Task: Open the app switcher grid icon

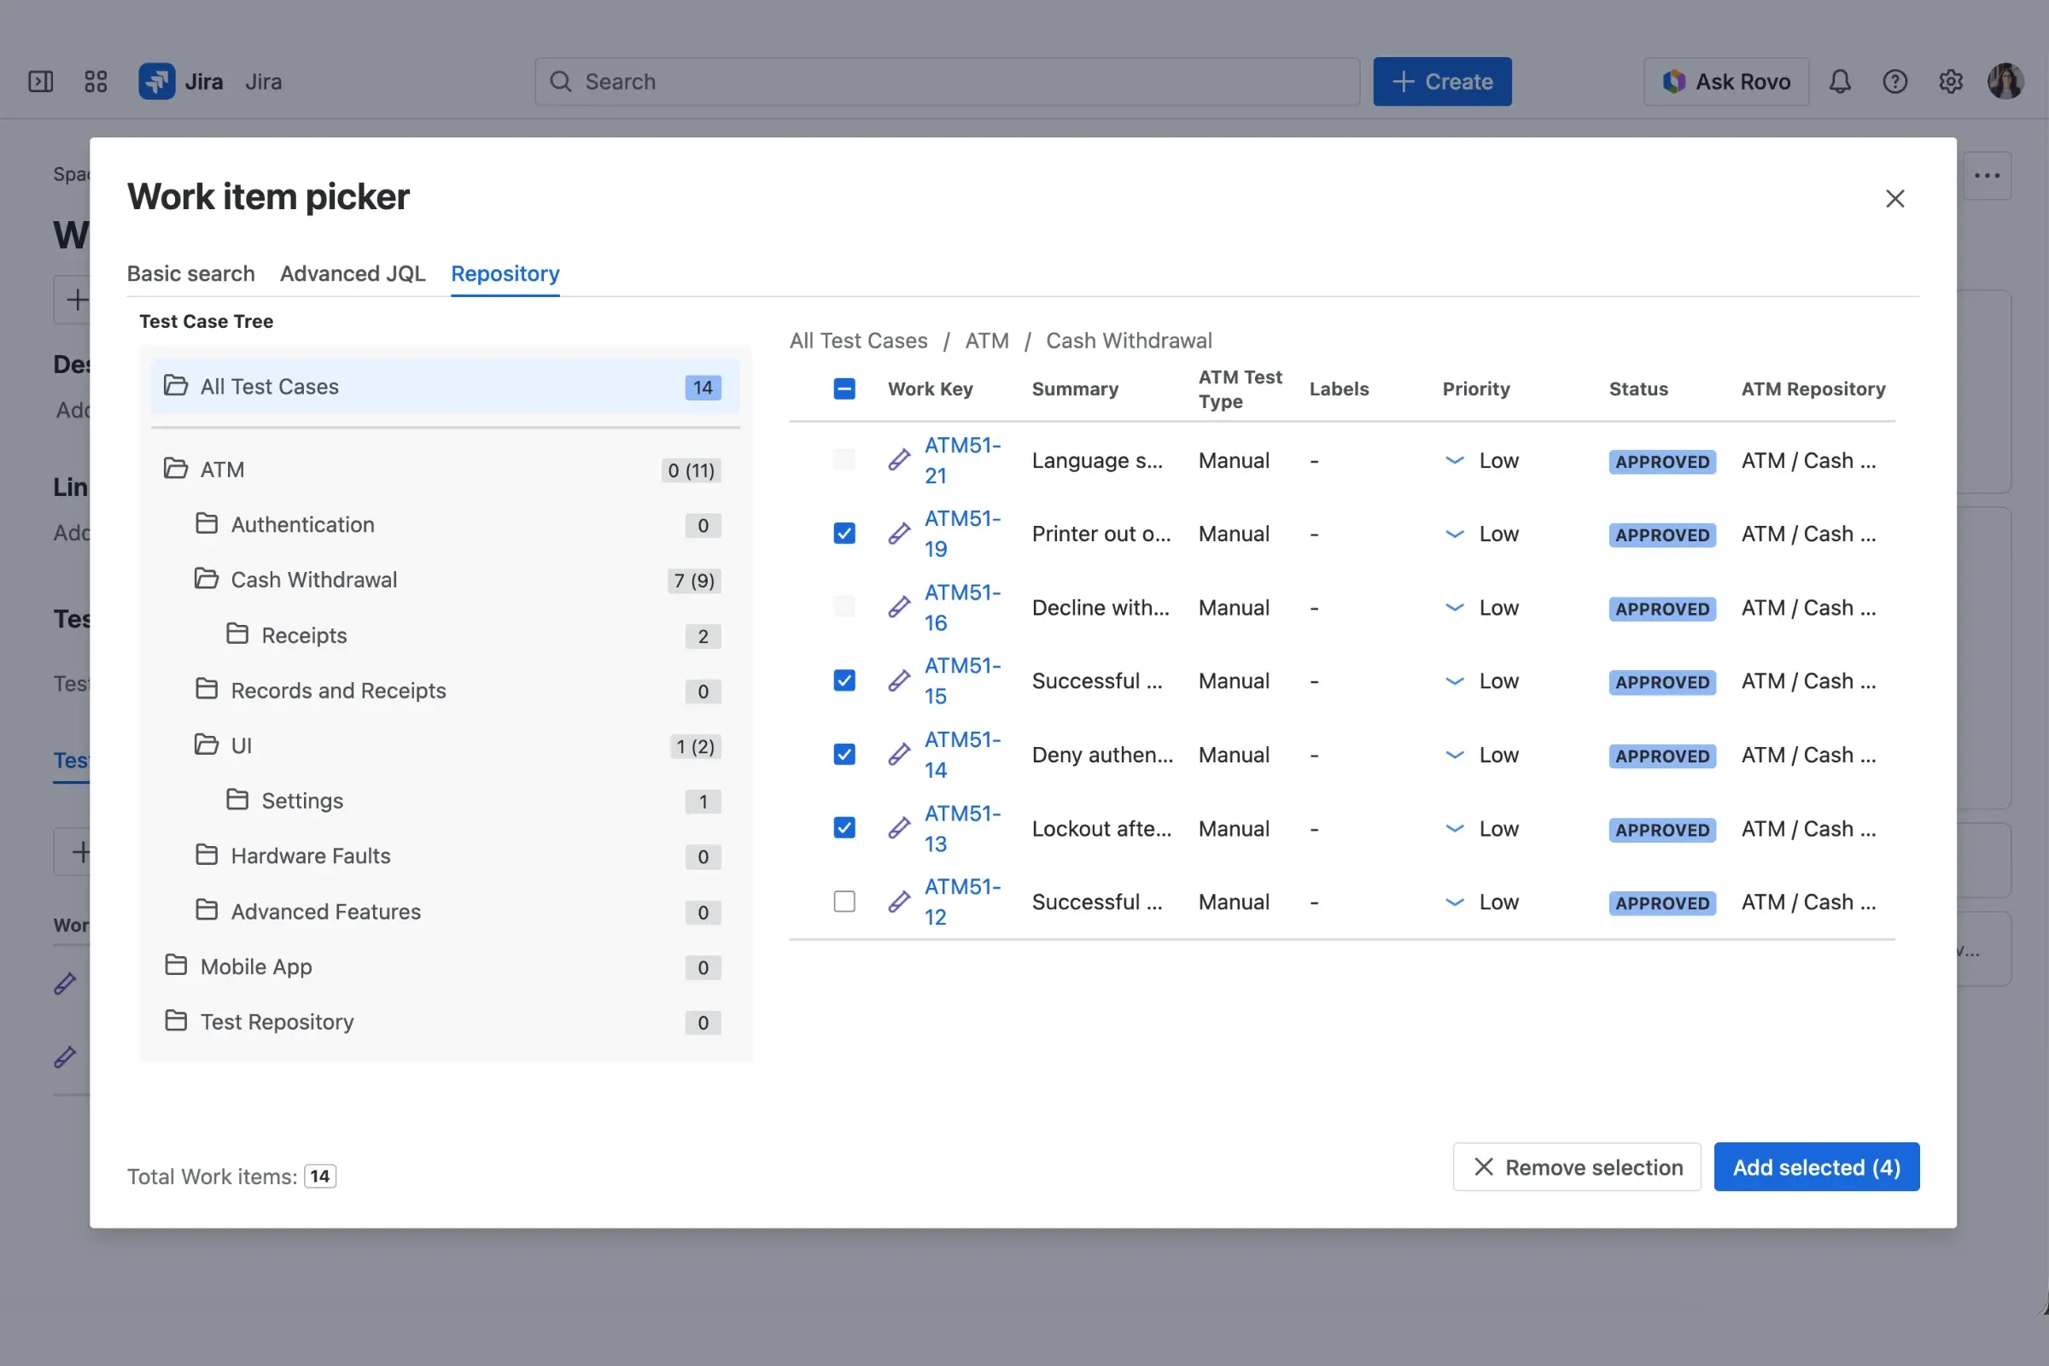Action: click(96, 81)
